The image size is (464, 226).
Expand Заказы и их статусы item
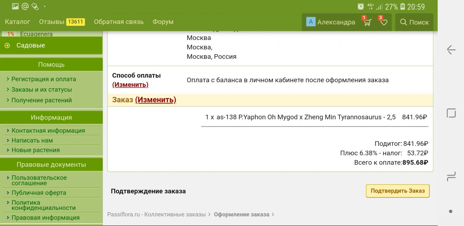(41, 89)
